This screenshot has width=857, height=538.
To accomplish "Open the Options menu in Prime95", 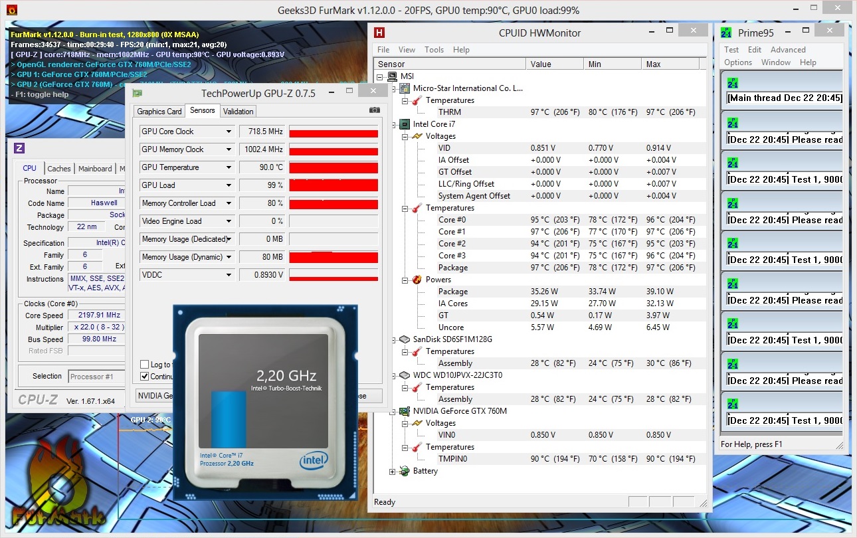I will [x=738, y=62].
